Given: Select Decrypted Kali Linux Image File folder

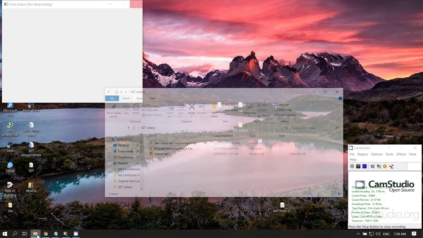Looking at the screenshot, I should click(228, 143).
